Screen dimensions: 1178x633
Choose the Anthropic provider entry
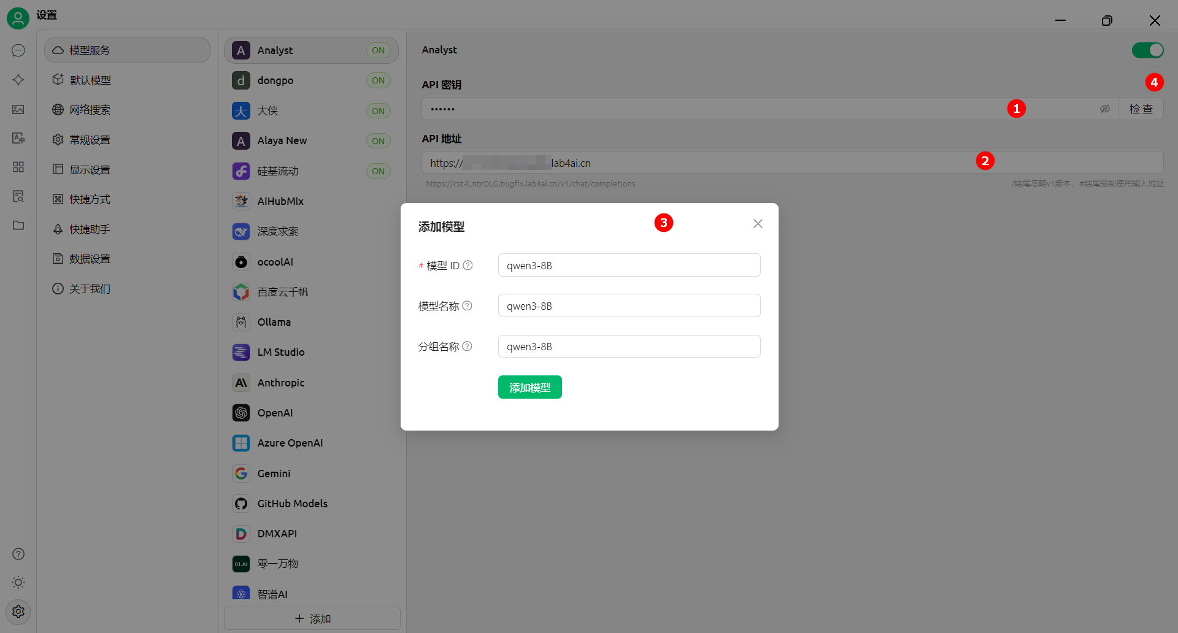click(x=280, y=383)
